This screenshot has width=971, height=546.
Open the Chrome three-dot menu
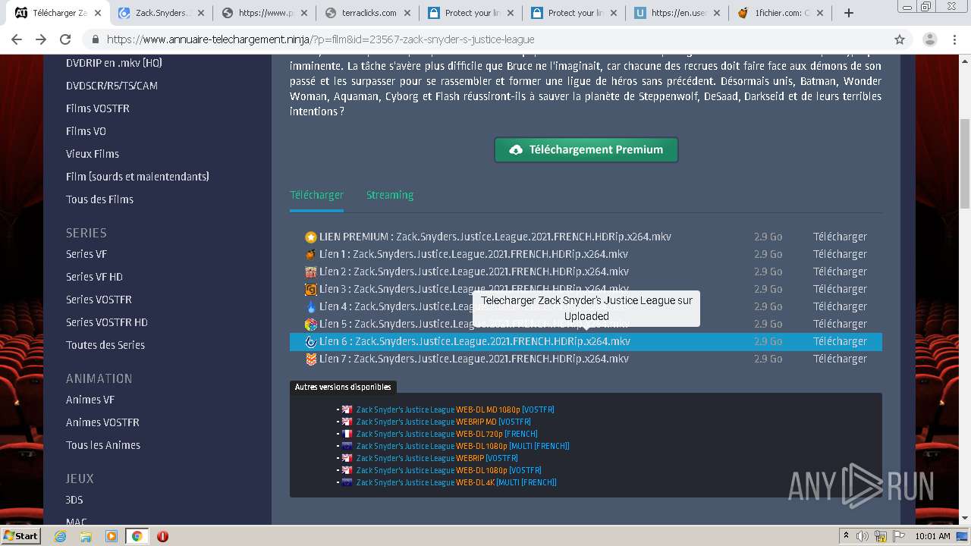pos(955,39)
